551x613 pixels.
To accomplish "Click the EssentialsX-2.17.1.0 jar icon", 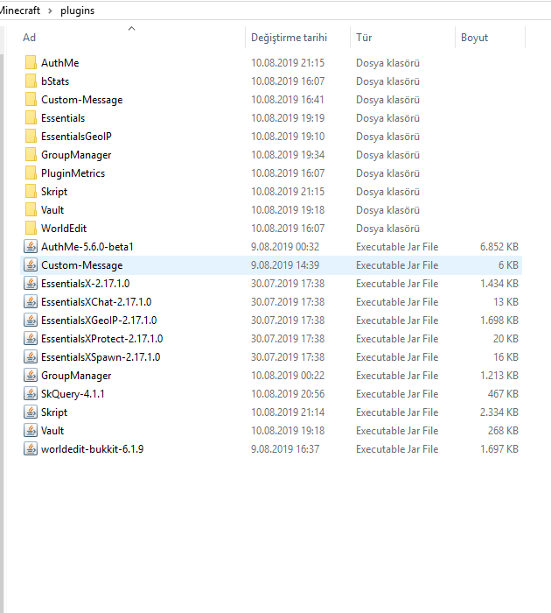I will click(x=31, y=283).
